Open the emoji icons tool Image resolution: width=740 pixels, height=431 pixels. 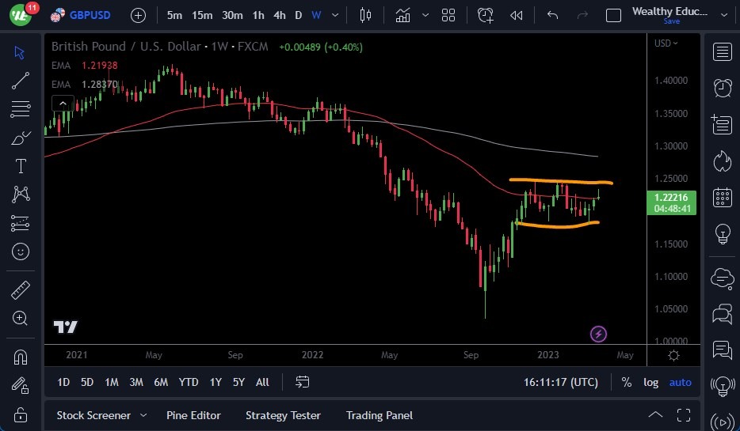(21, 252)
